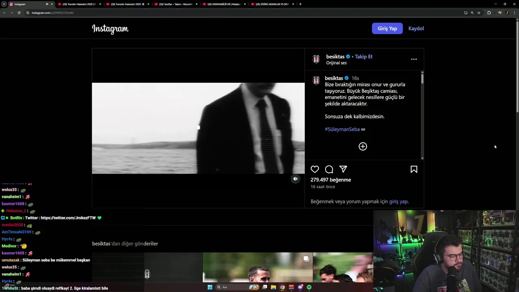Click the Giriş Yap button
Viewport: 519px width, 292px height.
tap(387, 28)
